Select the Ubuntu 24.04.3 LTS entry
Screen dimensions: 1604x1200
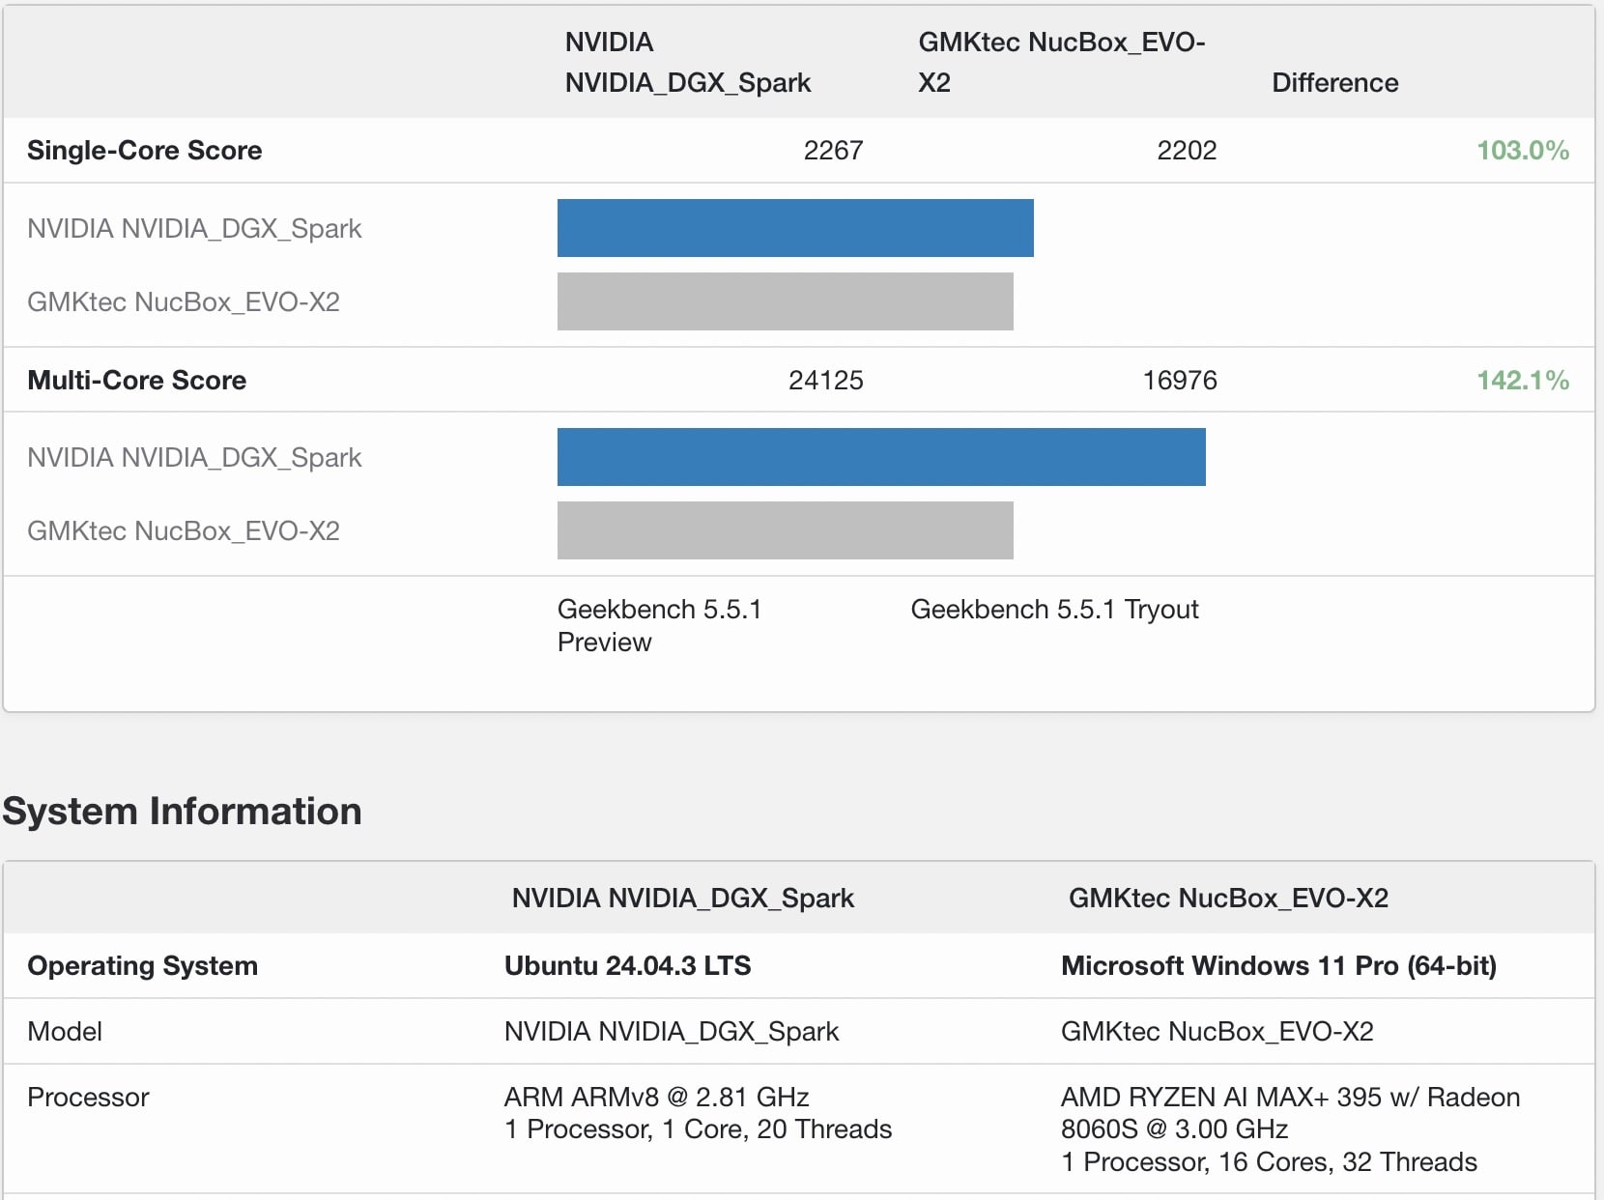[628, 966]
